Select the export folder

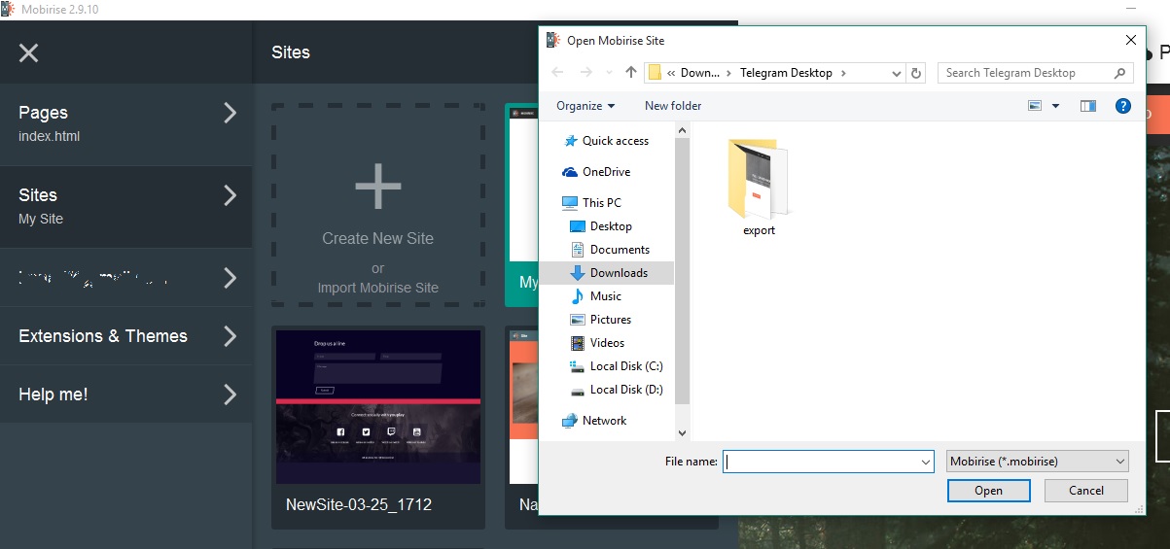pyautogui.click(x=759, y=188)
